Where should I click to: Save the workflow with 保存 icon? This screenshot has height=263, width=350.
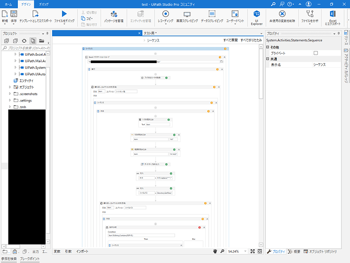(14, 14)
